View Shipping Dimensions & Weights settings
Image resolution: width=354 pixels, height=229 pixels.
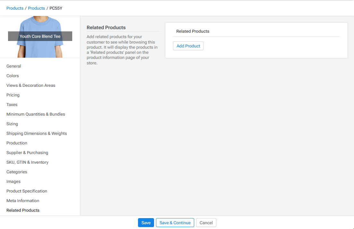coord(37,133)
